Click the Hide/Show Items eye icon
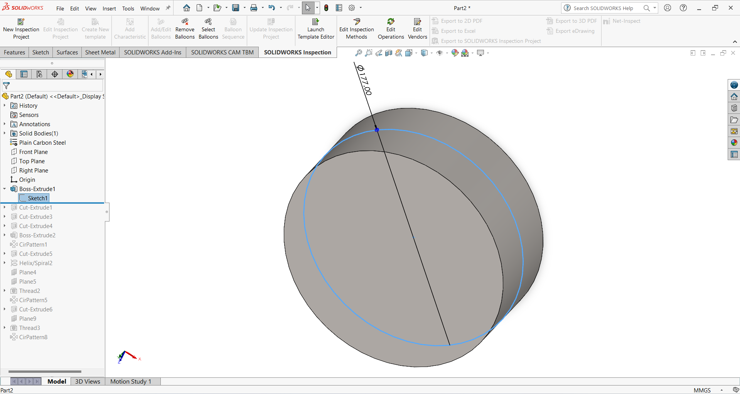This screenshot has height=394, width=740. (x=440, y=53)
